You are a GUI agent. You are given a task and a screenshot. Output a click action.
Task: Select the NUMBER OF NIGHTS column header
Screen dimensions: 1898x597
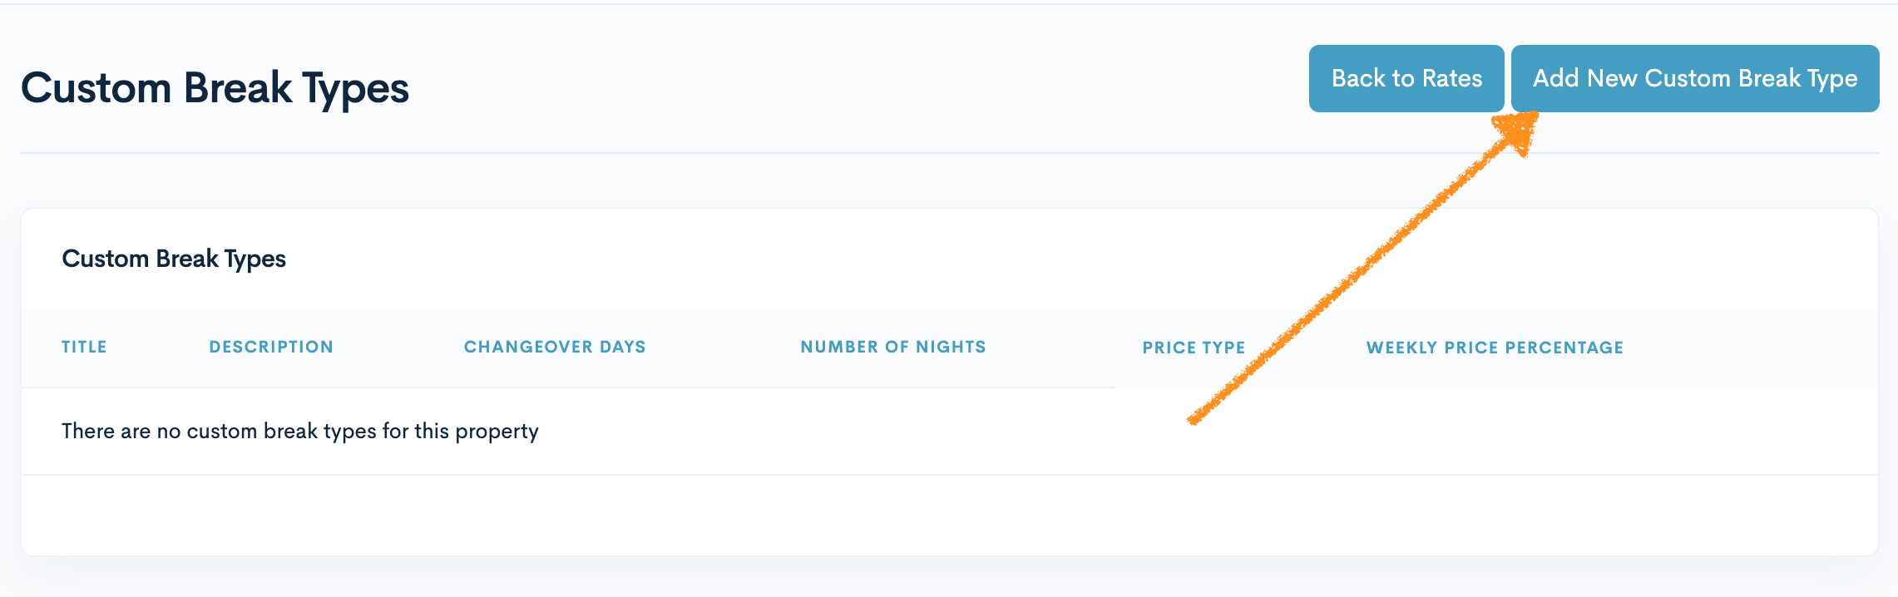coord(892,347)
